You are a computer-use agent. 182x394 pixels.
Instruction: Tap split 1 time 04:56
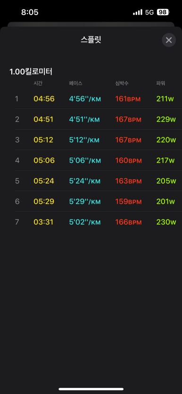coord(44,99)
